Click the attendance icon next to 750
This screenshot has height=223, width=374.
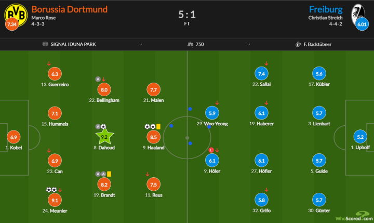[190, 44]
